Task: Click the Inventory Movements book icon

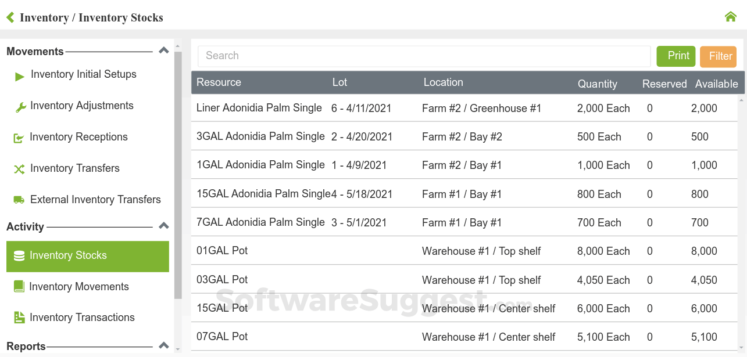Action: 19,287
